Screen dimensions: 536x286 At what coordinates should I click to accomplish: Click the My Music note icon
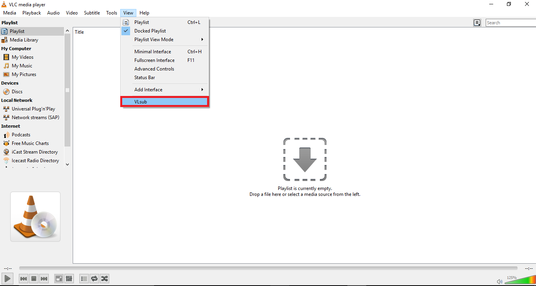point(6,66)
